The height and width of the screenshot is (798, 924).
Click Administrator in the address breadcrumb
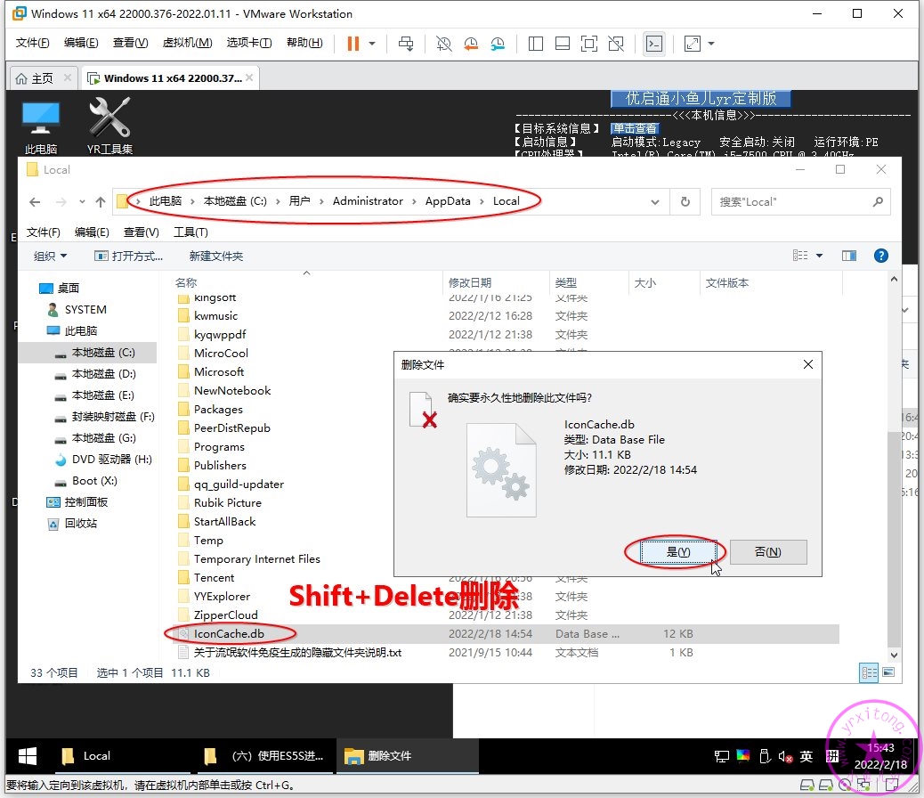(x=368, y=201)
